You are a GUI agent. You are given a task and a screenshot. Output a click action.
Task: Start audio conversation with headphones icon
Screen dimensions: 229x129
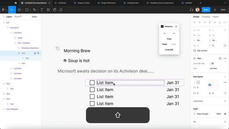pos(191,10)
